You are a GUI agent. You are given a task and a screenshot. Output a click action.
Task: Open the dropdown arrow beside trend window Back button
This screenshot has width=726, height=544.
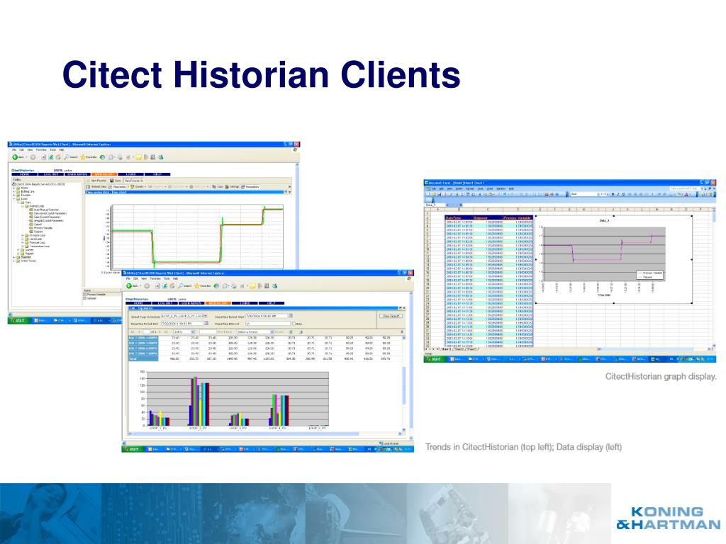tap(26, 157)
